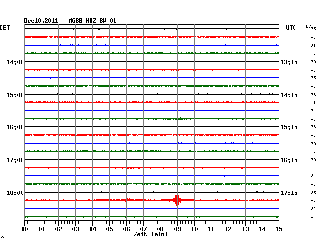Click the CET timezone label
Viewport: 318px width, 242px height.
(5, 28)
